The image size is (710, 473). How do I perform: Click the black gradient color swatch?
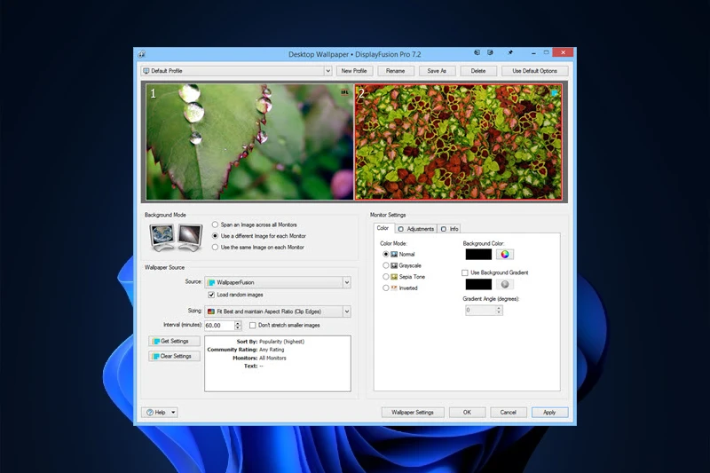pyautogui.click(x=478, y=284)
